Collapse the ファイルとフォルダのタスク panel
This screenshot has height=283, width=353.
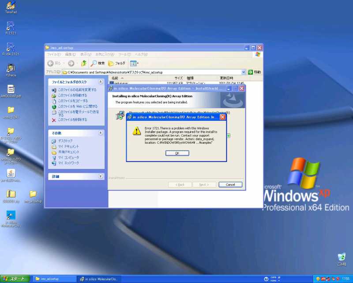coord(101,82)
